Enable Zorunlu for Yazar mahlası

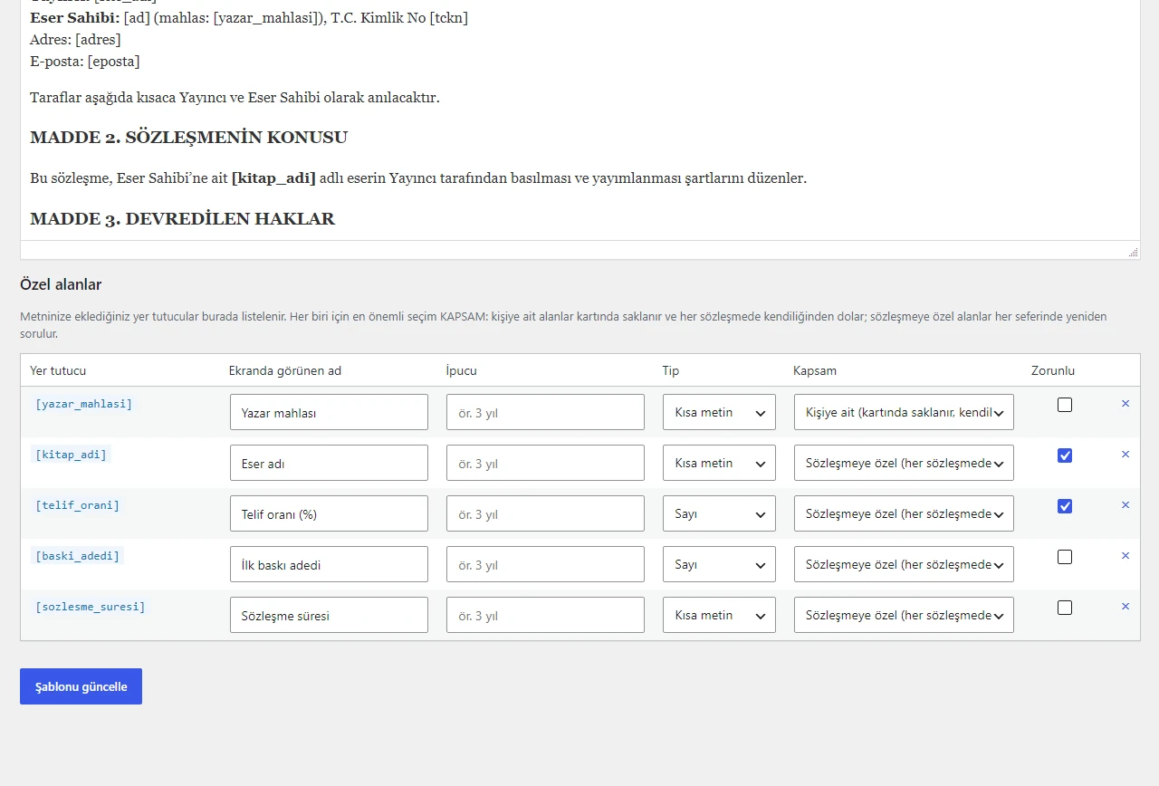(x=1065, y=405)
